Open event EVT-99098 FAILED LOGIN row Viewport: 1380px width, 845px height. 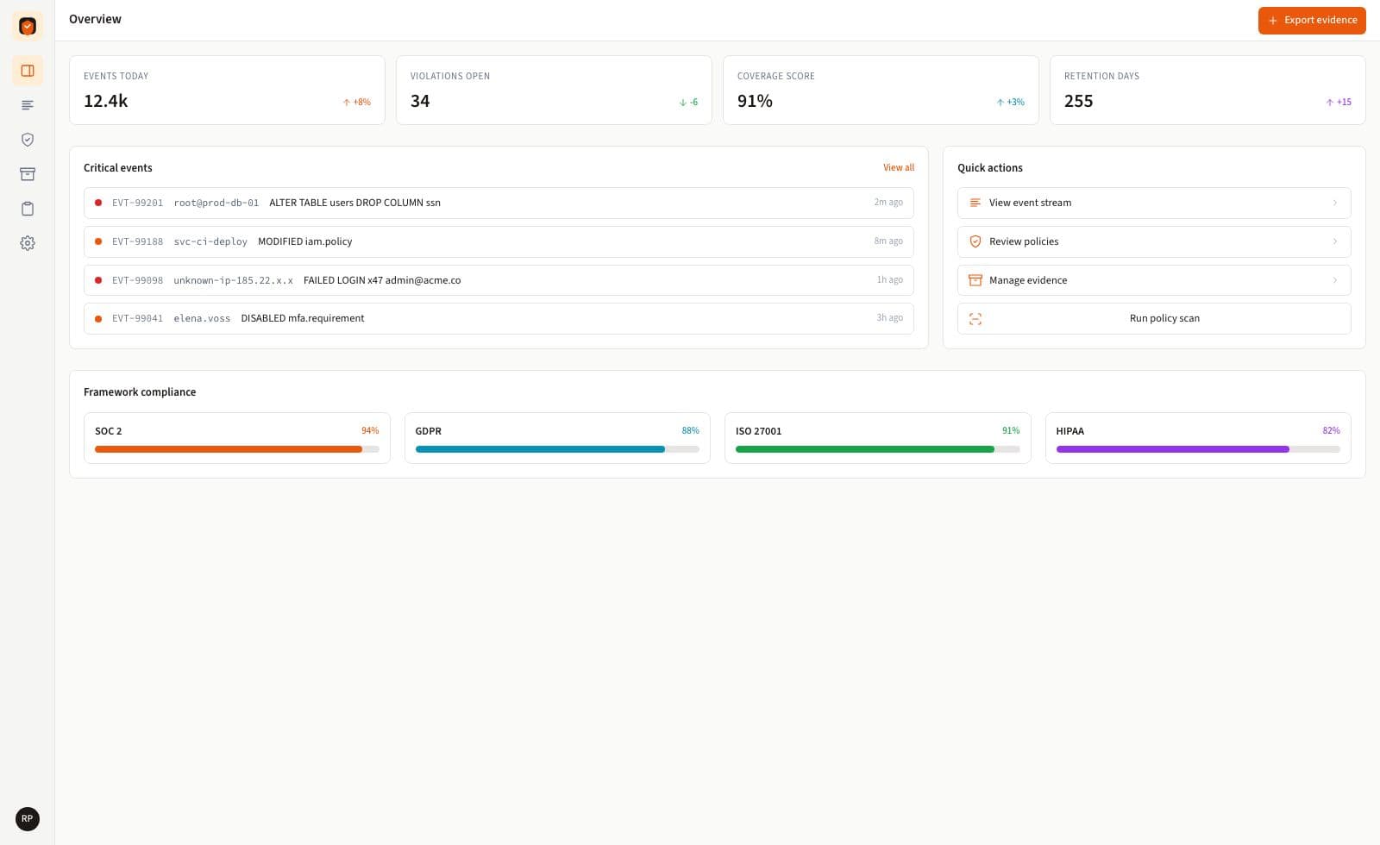[499, 280]
